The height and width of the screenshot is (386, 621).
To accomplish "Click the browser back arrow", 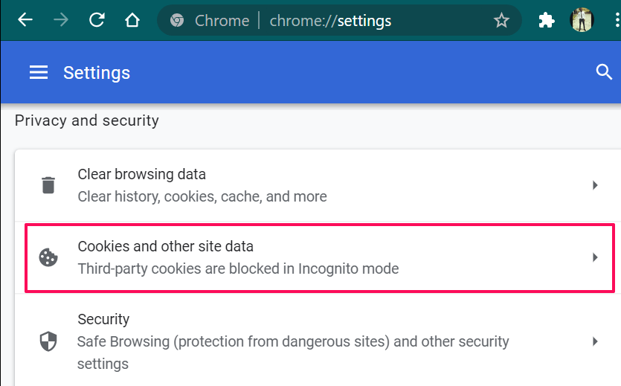I will click(25, 20).
